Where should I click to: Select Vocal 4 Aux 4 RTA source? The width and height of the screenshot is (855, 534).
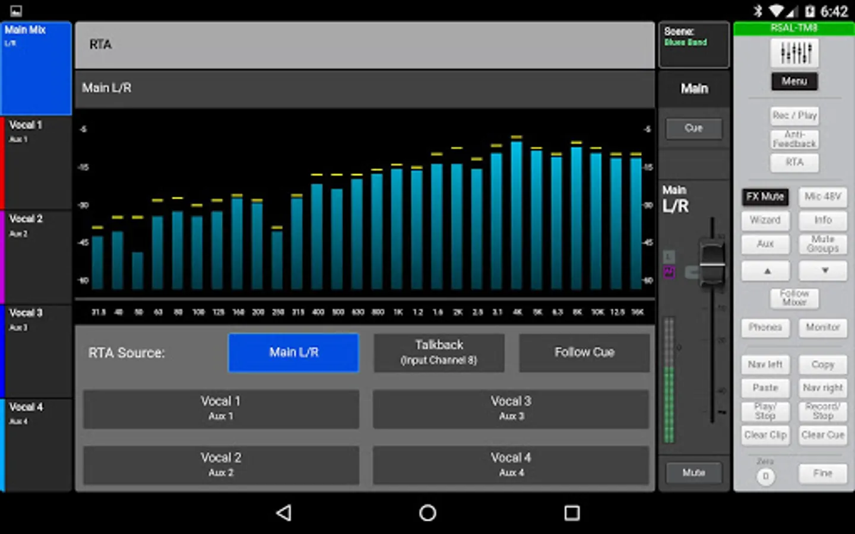pyautogui.click(x=511, y=465)
